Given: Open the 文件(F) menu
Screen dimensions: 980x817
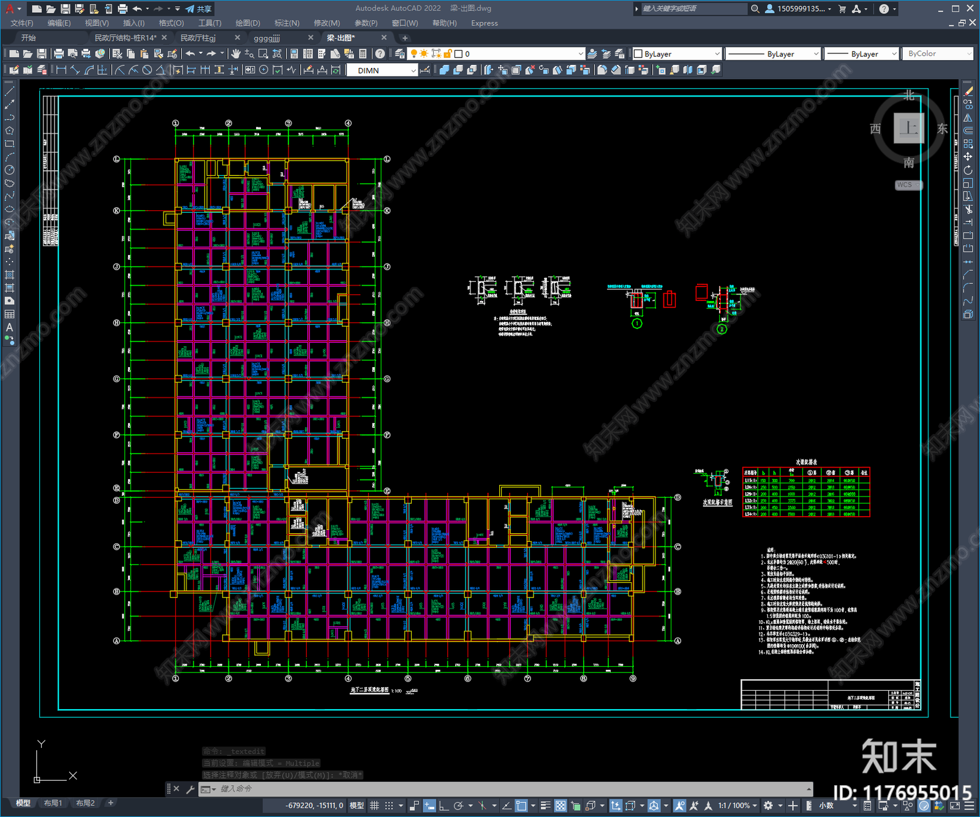Looking at the screenshot, I should tap(22, 23).
